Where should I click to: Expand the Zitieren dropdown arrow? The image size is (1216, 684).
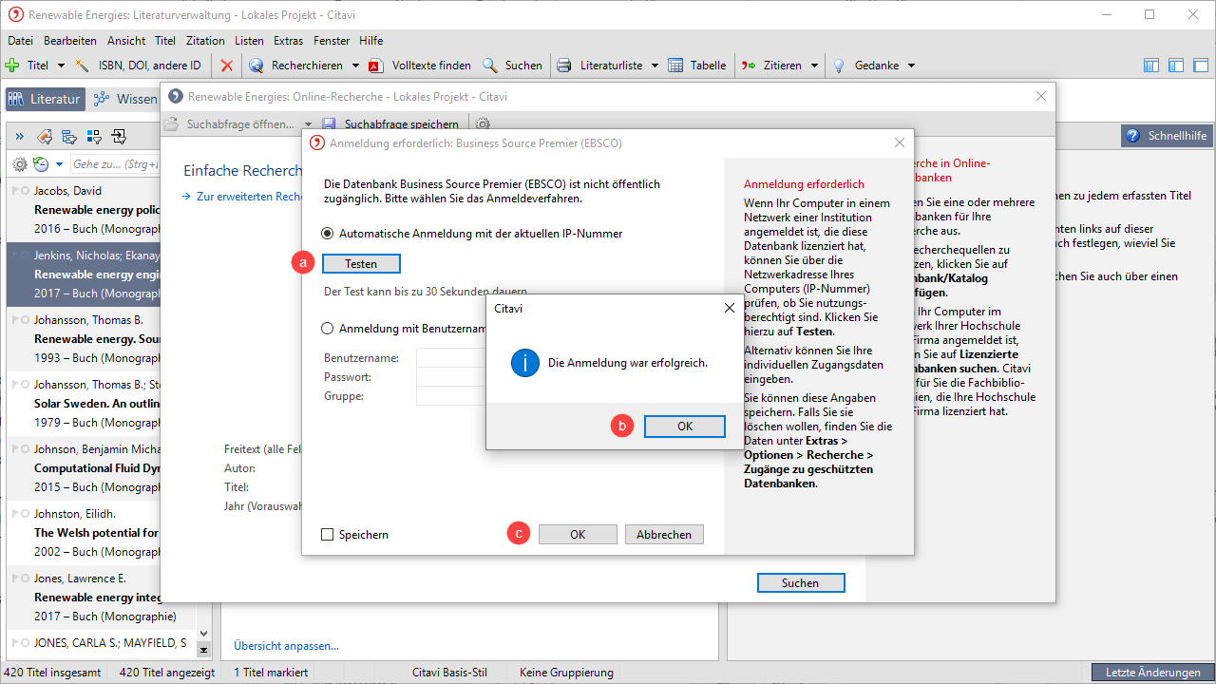click(x=814, y=66)
